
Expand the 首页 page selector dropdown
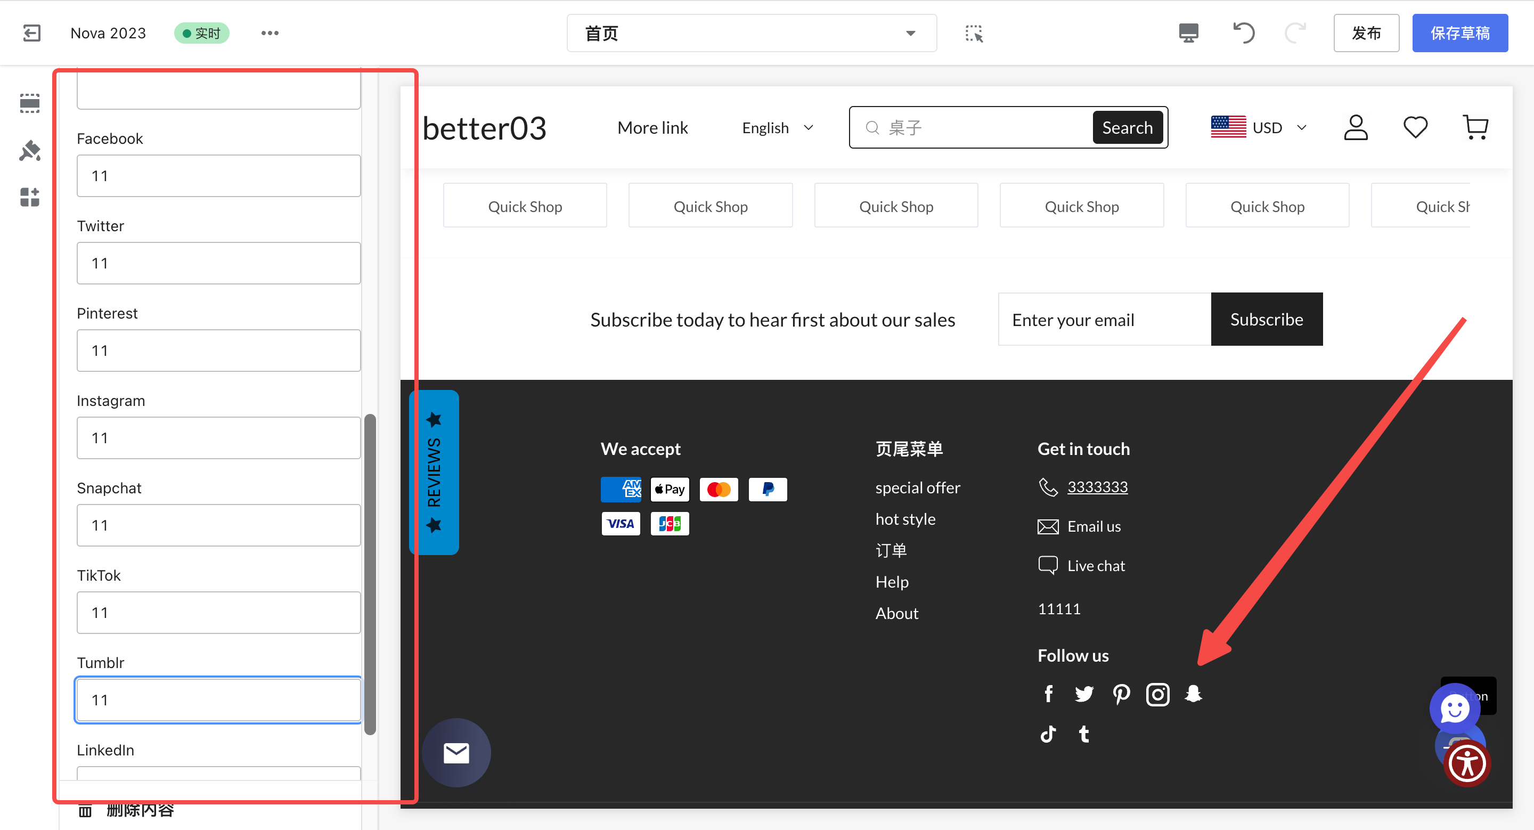751,34
